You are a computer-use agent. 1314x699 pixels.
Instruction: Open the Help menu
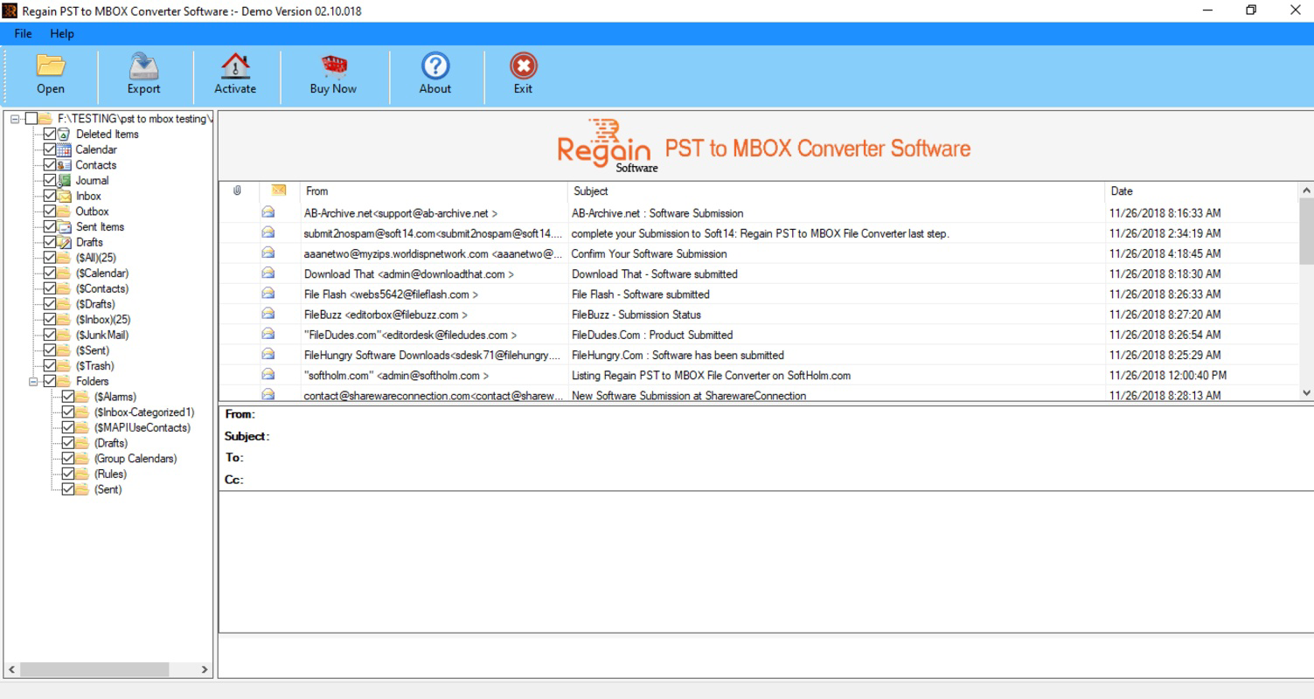[x=62, y=33]
